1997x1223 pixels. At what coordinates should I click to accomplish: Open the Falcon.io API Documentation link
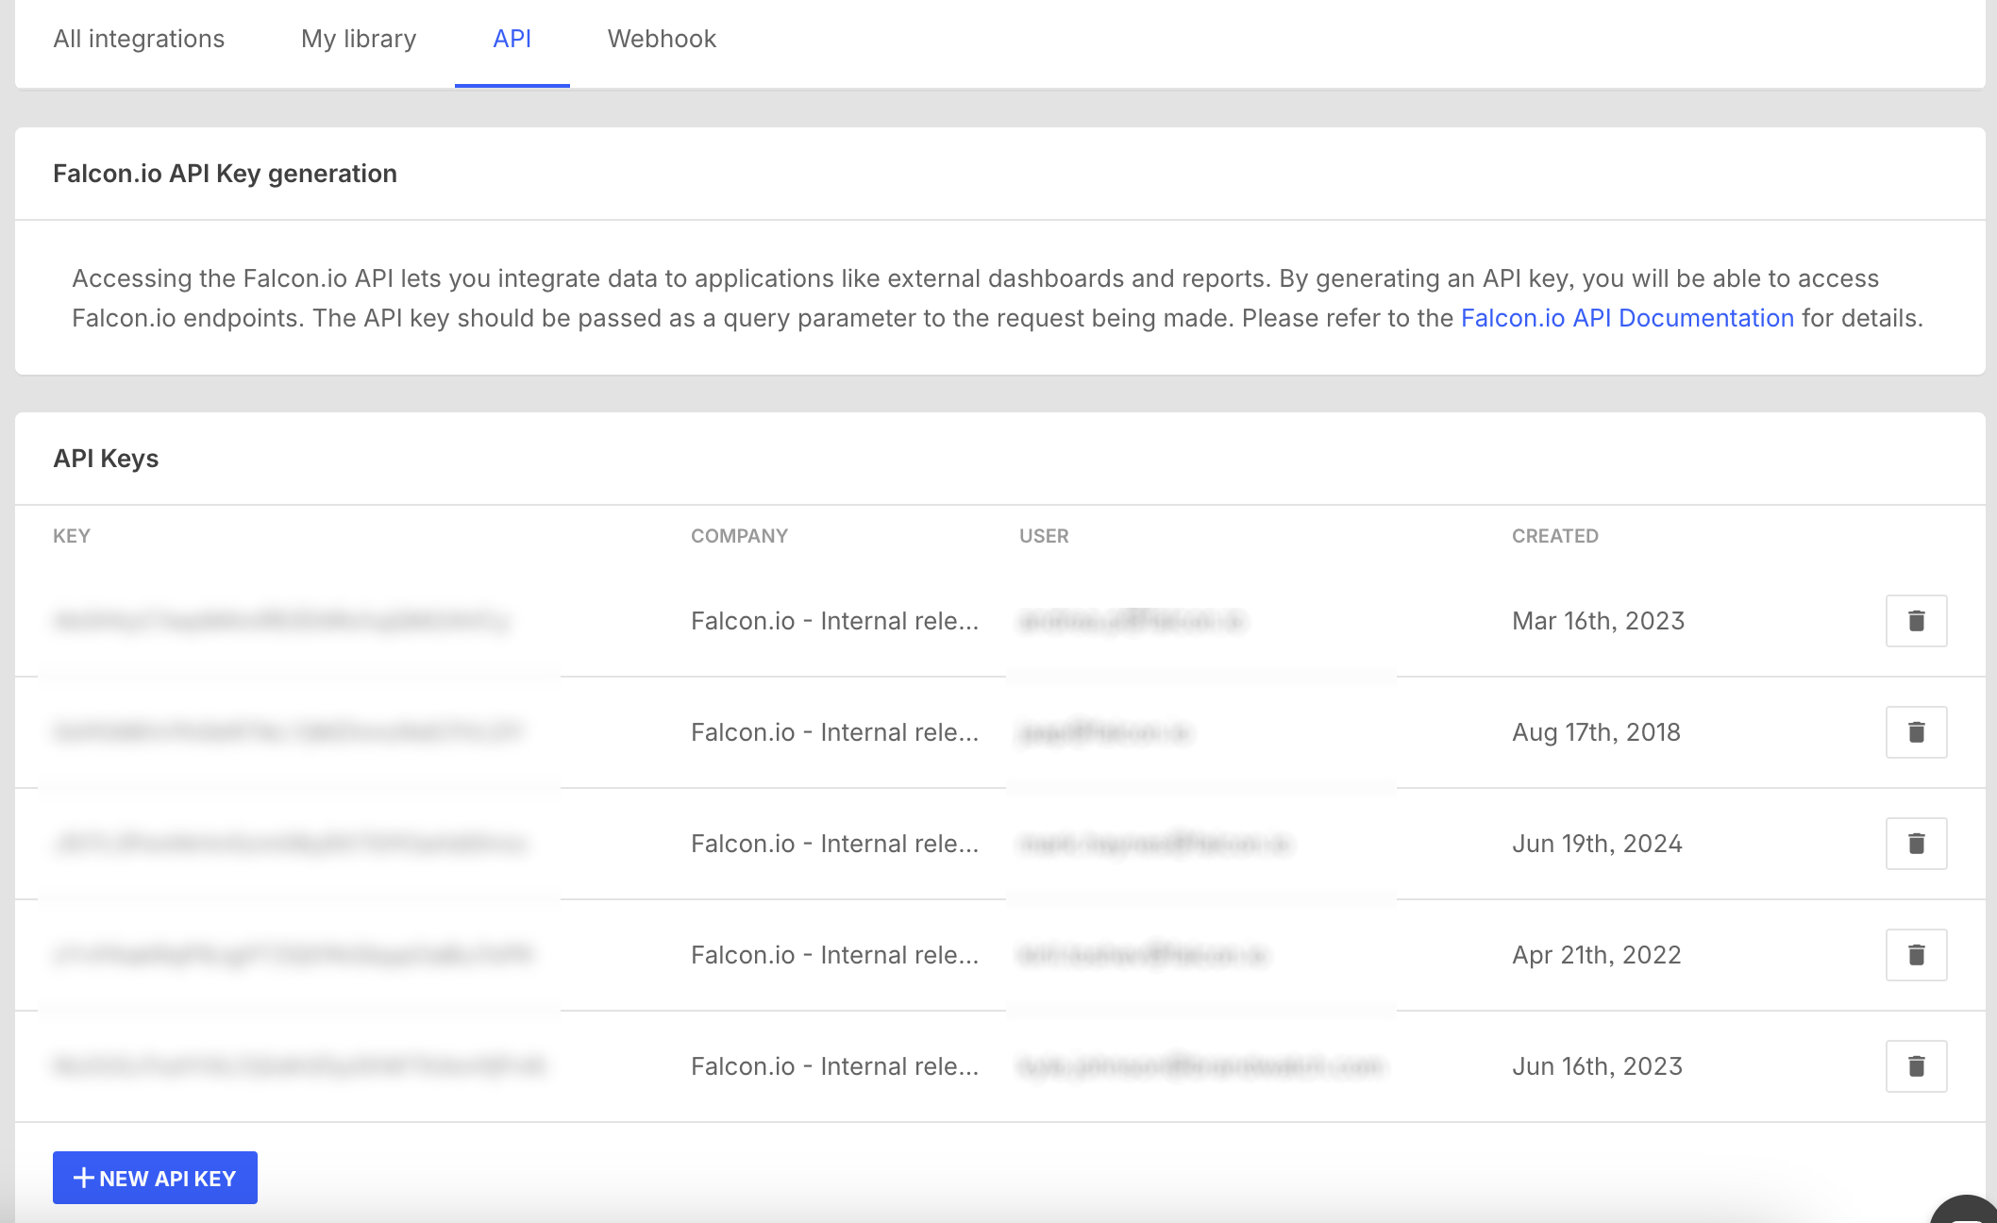[x=1627, y=318]
